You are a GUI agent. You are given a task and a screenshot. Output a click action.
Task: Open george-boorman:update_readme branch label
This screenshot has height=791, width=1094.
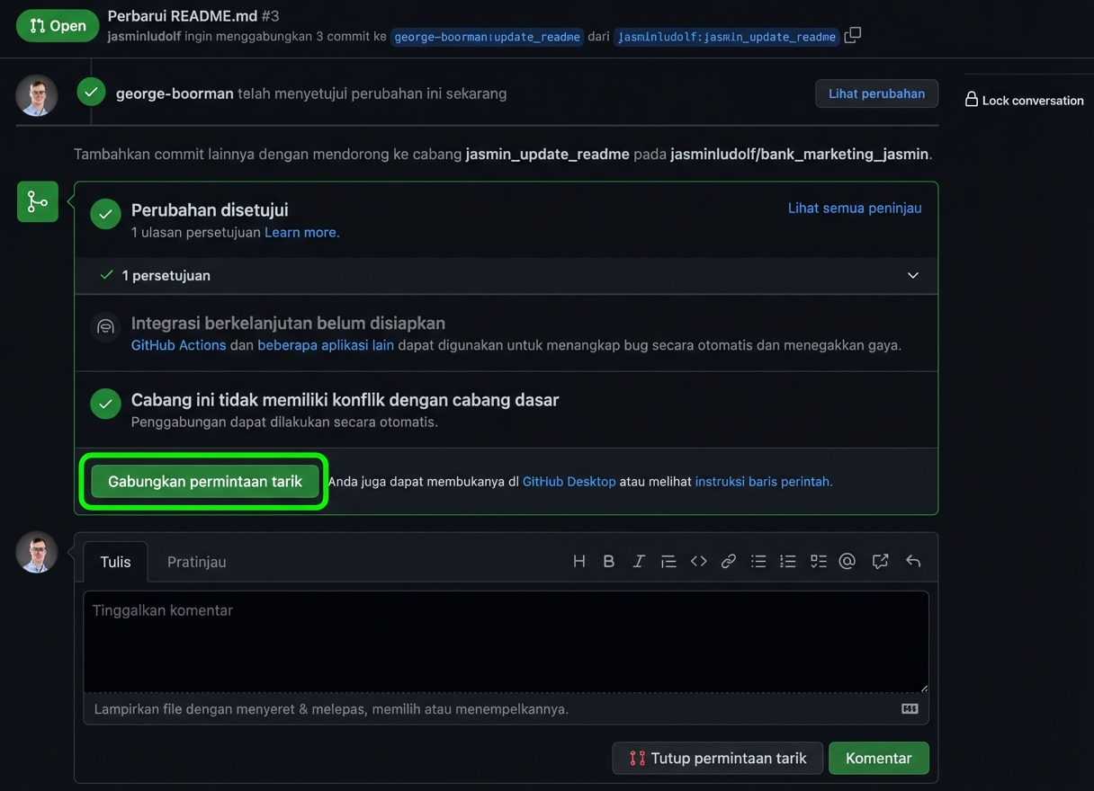[x=488, y=37]
